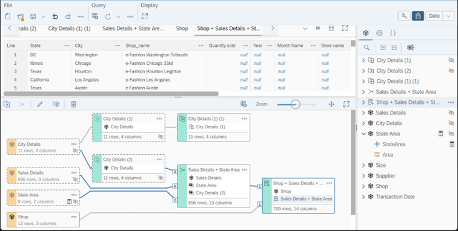458x231 pixels.
Task: Click the Open document icon with orange dot
Action: tap(21, 17)
